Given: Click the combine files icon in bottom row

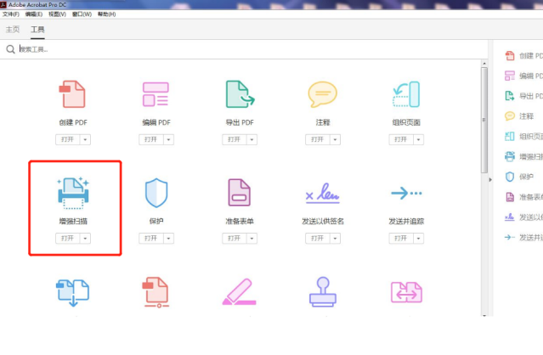Looking at the screenshot, I should [73, 293].
